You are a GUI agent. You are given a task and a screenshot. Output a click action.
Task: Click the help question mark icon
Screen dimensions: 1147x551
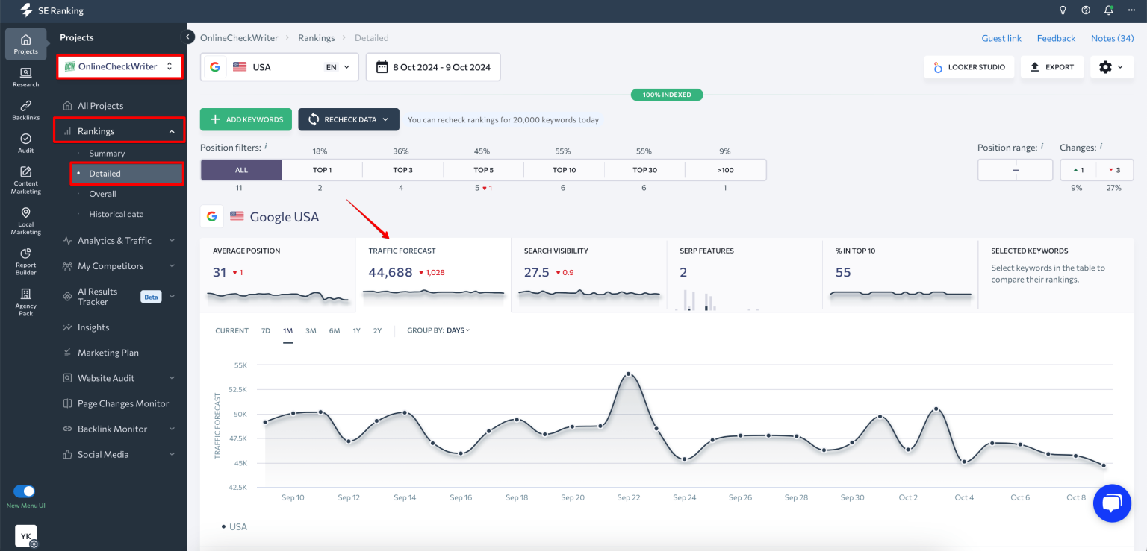pyautogui.click(x=1086, y=10)
